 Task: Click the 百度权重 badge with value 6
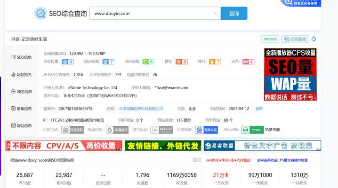(x=68, y=62)
